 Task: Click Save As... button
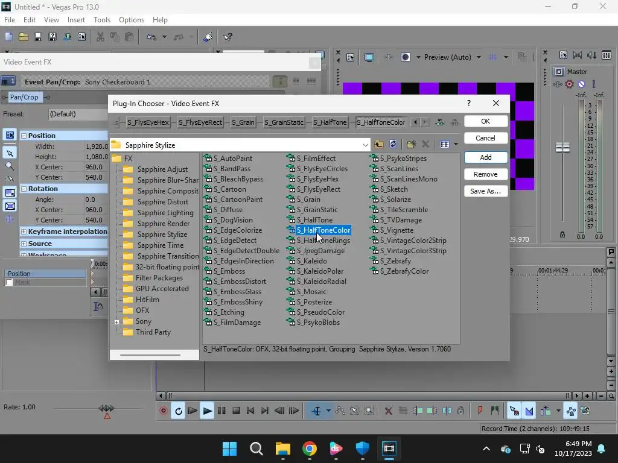(x=486, y=191)
